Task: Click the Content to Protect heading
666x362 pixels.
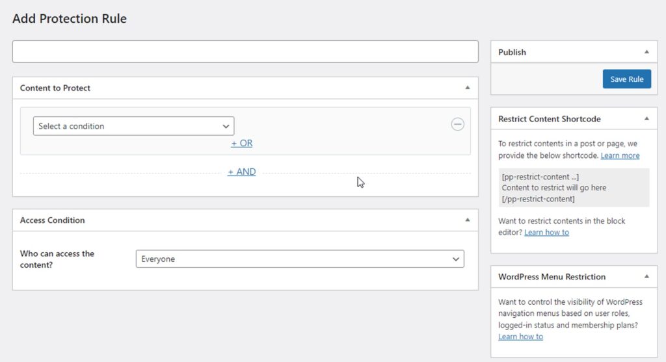Action: pyautogui.click(x=55, y=88)
